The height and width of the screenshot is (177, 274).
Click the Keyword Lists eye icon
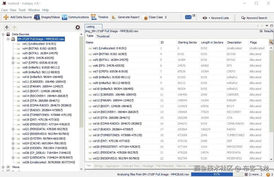point(205,18)
